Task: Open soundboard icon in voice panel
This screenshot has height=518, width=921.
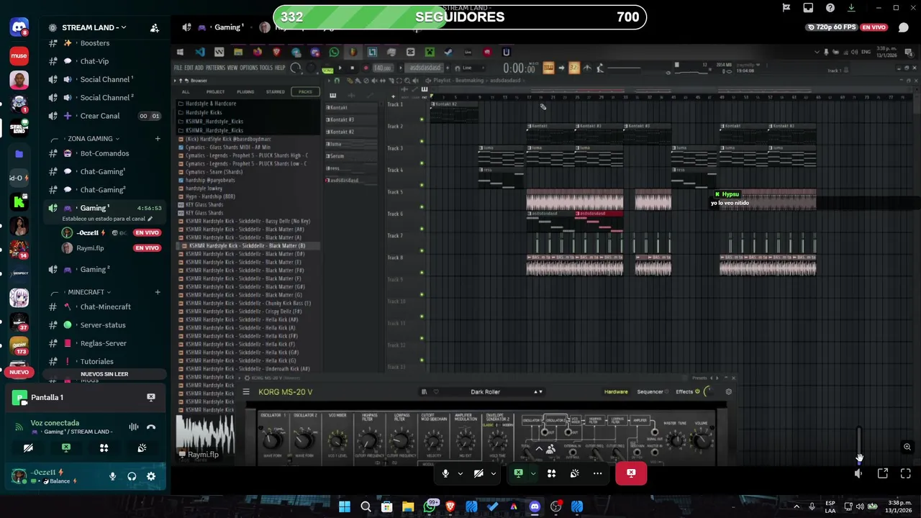Action: coord(142,447)
